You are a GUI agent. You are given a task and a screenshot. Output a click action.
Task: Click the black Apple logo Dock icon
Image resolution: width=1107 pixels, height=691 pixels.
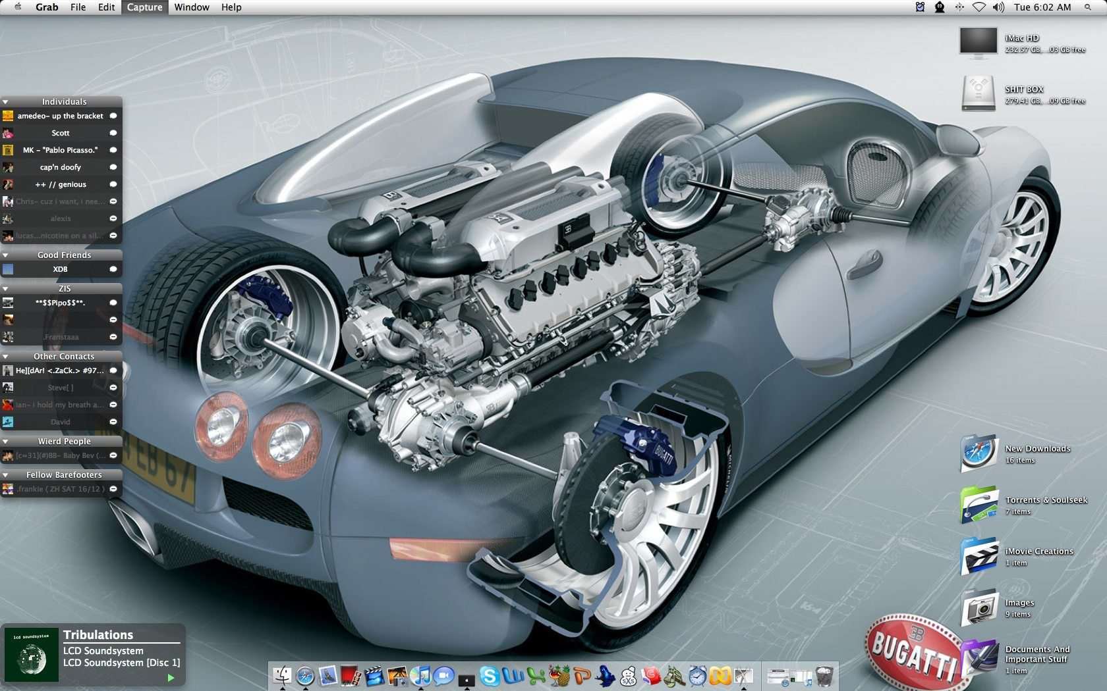[467, 680]
